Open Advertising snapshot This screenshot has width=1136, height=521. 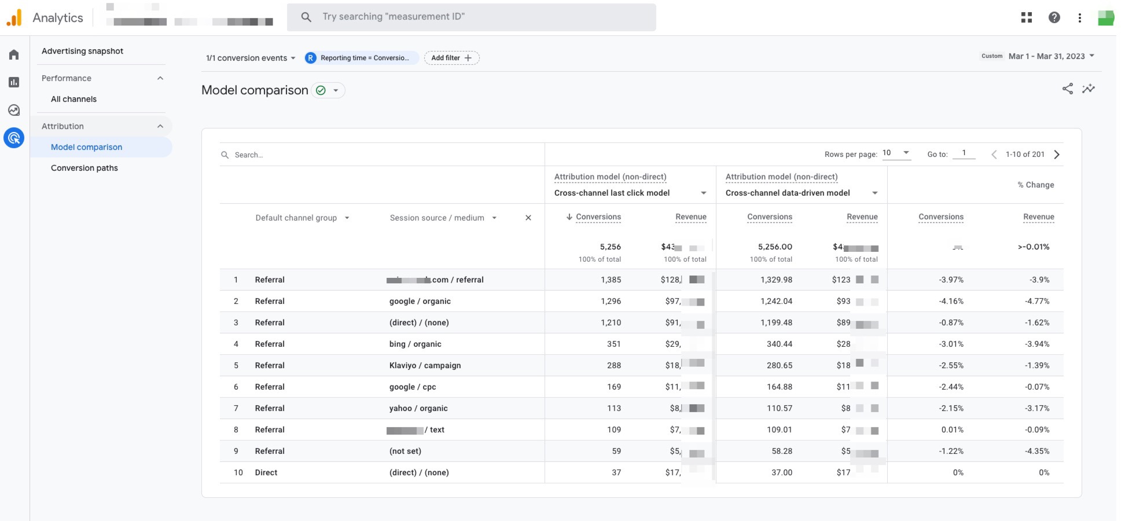point(82,51)
